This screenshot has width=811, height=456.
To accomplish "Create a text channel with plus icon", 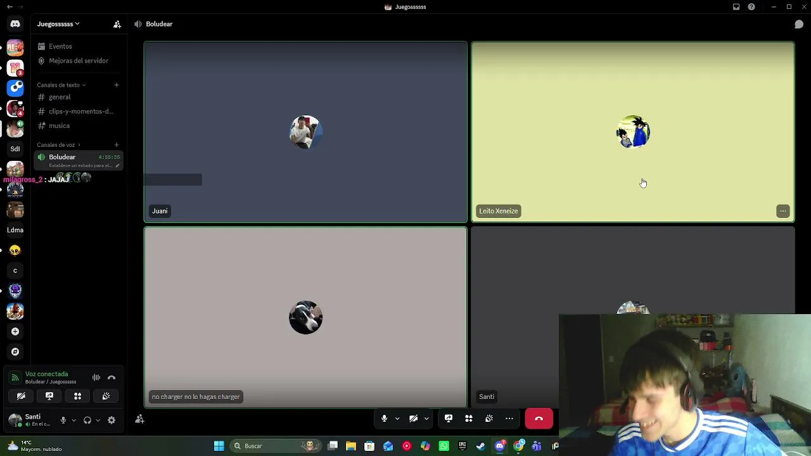I will [117, 85].
